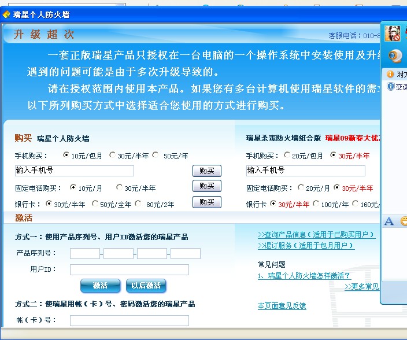The image size is (407, 340).
Task: Click the blue shield icon in chat window
Action: point(390,86)
